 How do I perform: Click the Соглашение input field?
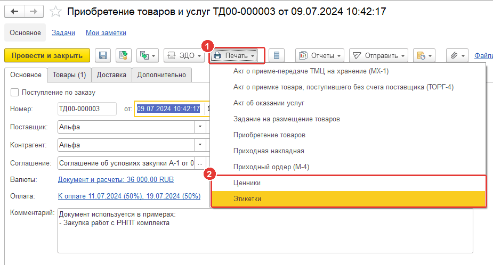pos(126,163)
